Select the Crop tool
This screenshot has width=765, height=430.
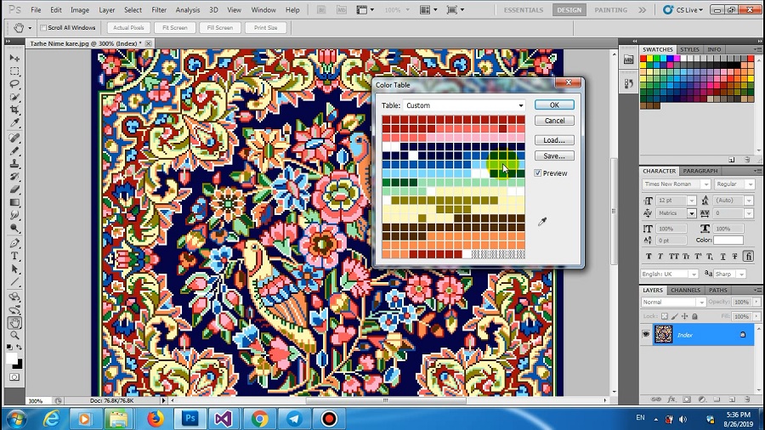point(14,110)
